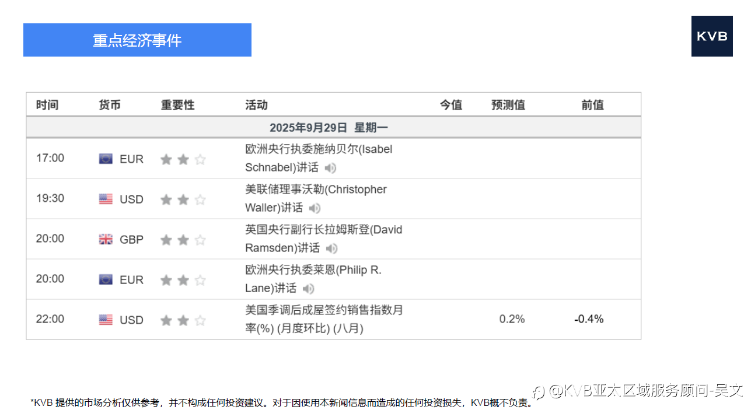Click the US flag in the 22:00 row
751x417 pixels.
[x=106, y=320]
